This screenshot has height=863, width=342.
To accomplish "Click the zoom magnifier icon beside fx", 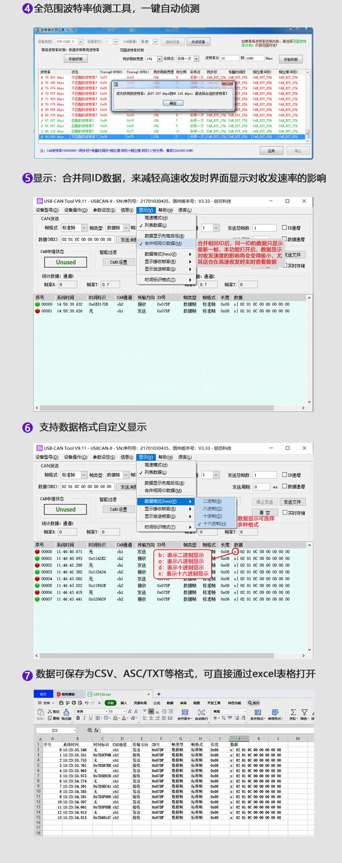I will 89,730.
